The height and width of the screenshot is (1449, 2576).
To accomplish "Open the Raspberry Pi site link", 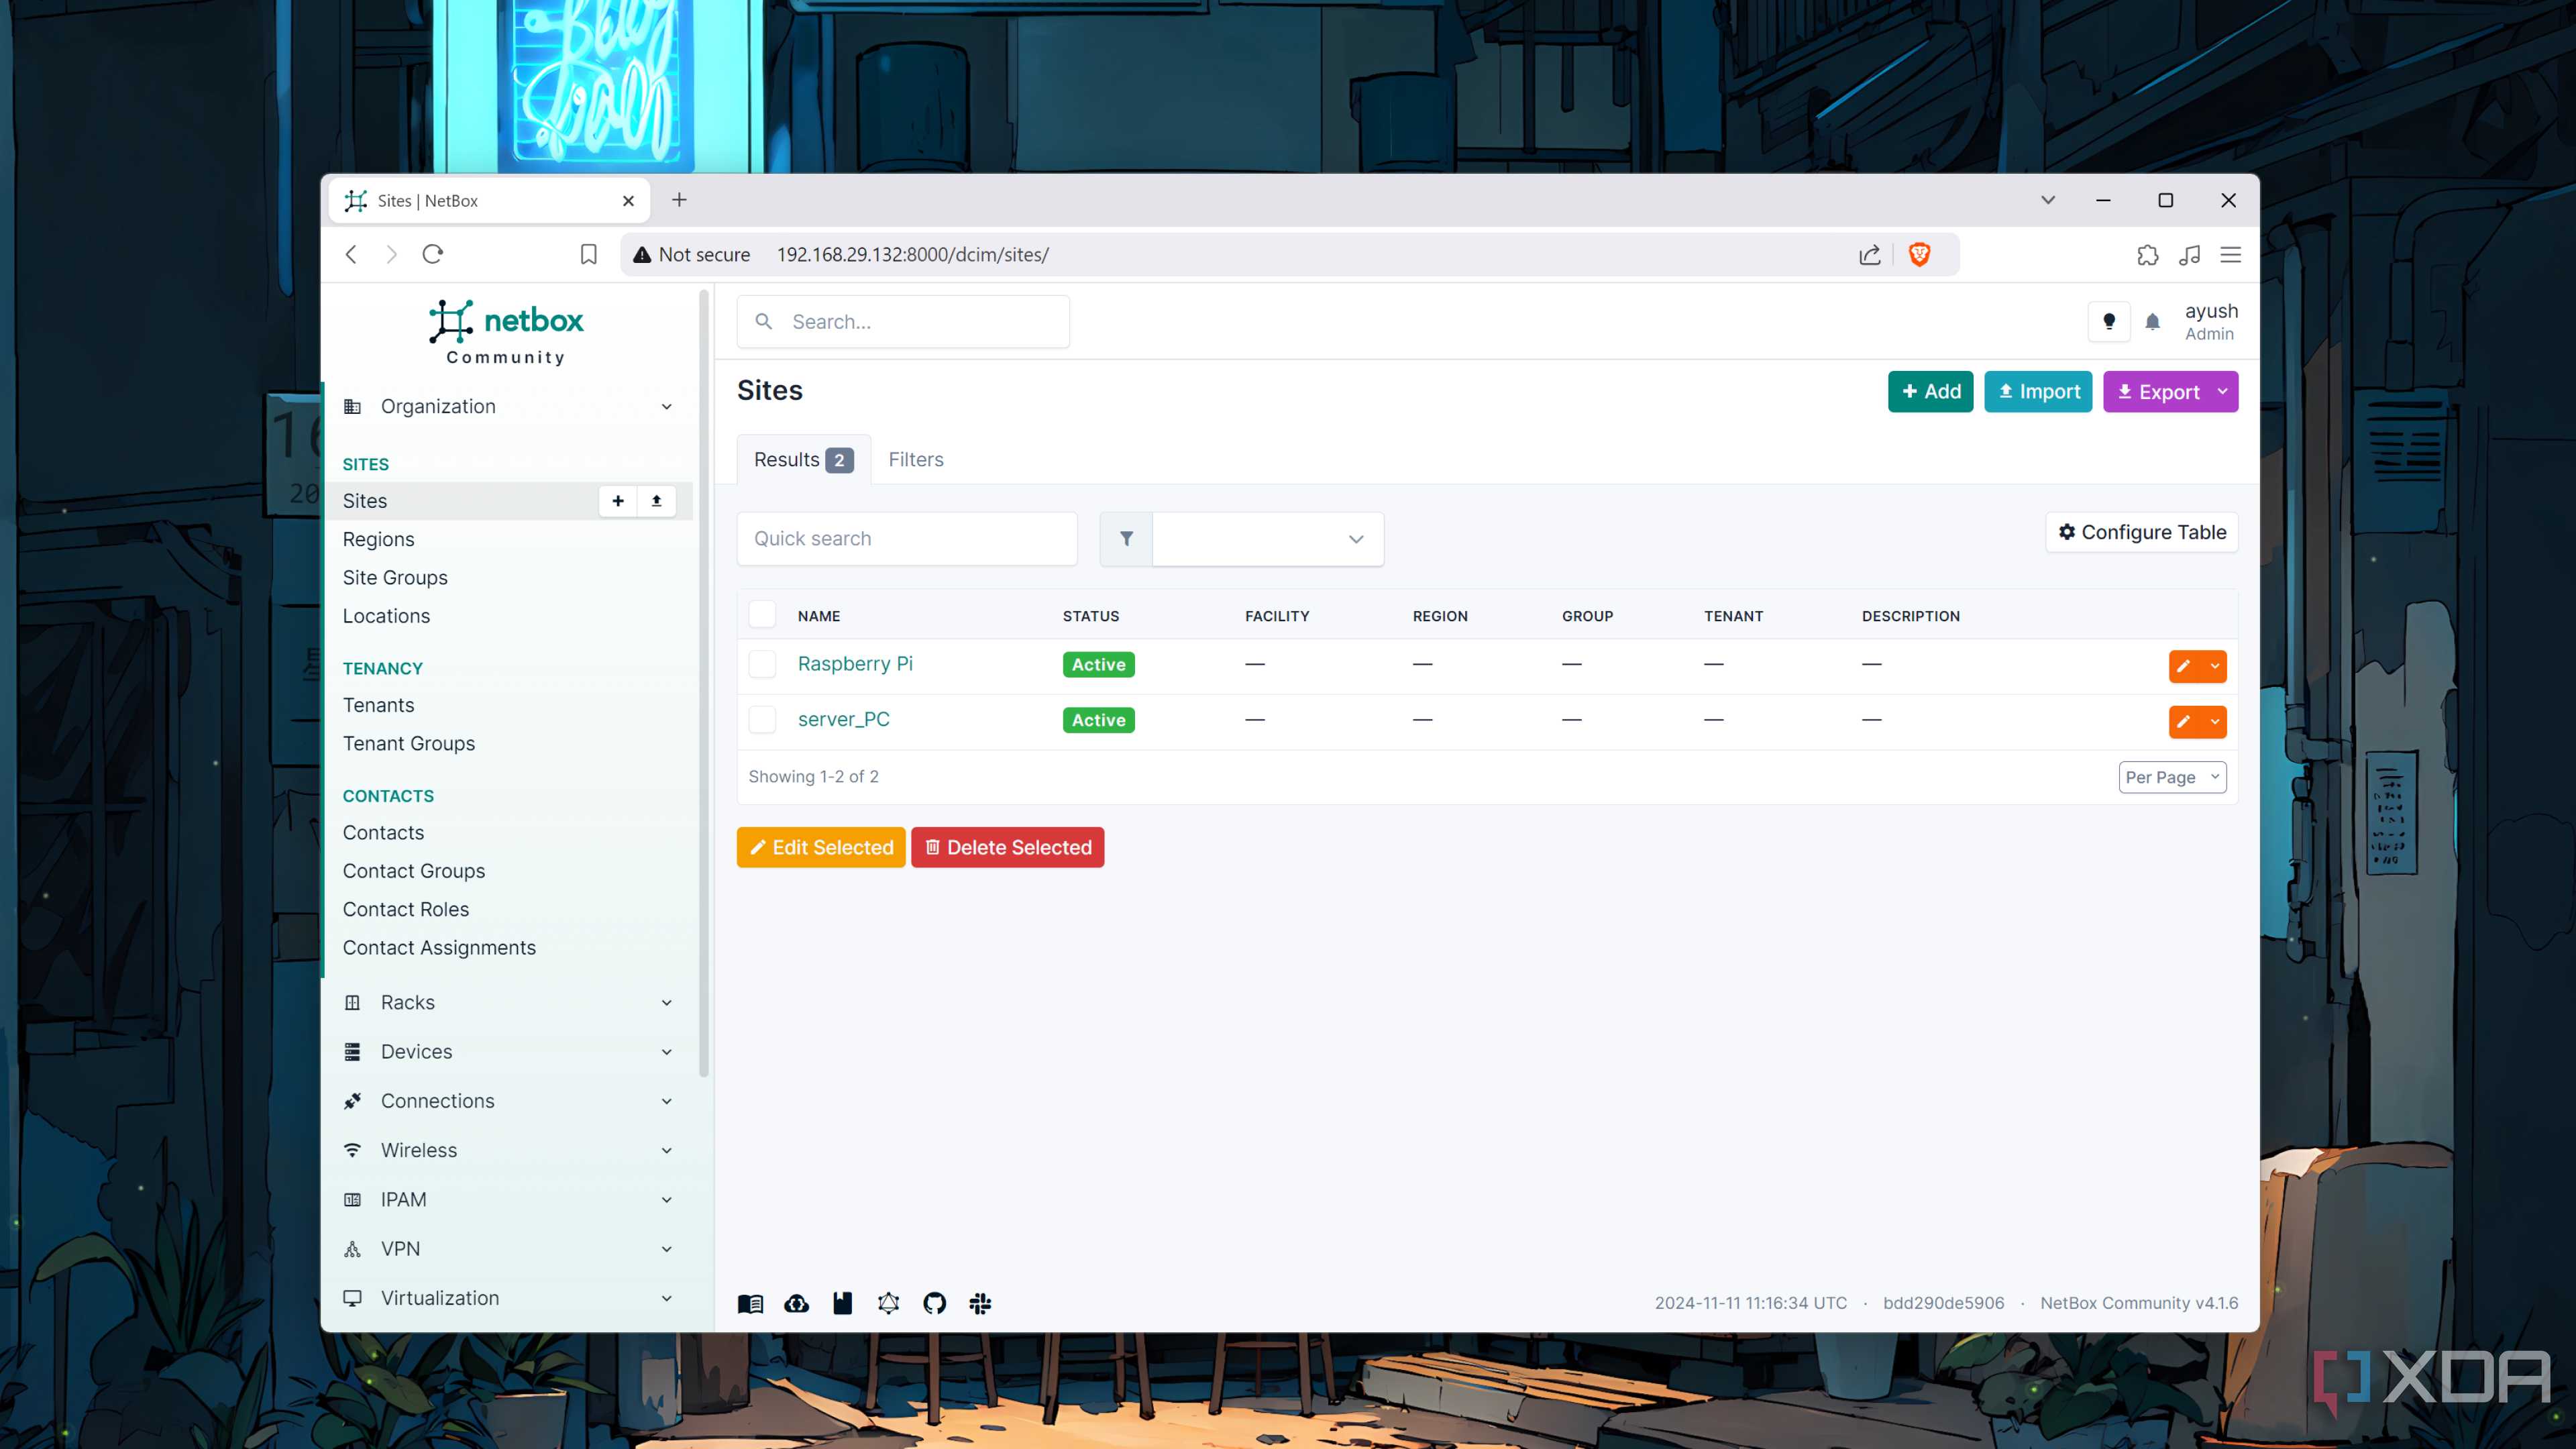I will [x=855, y=664].
